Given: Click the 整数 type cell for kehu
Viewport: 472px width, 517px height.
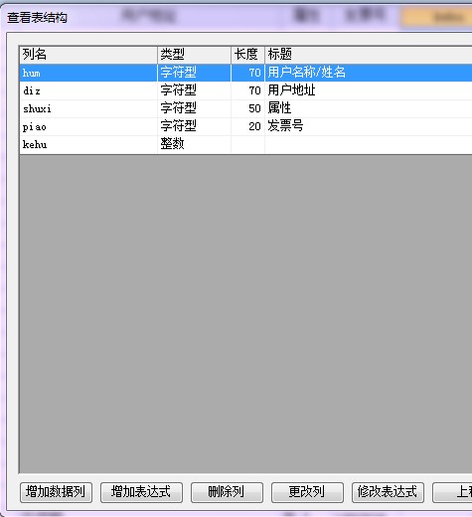Looking at the screenshot, I should (x=194, y=144).
